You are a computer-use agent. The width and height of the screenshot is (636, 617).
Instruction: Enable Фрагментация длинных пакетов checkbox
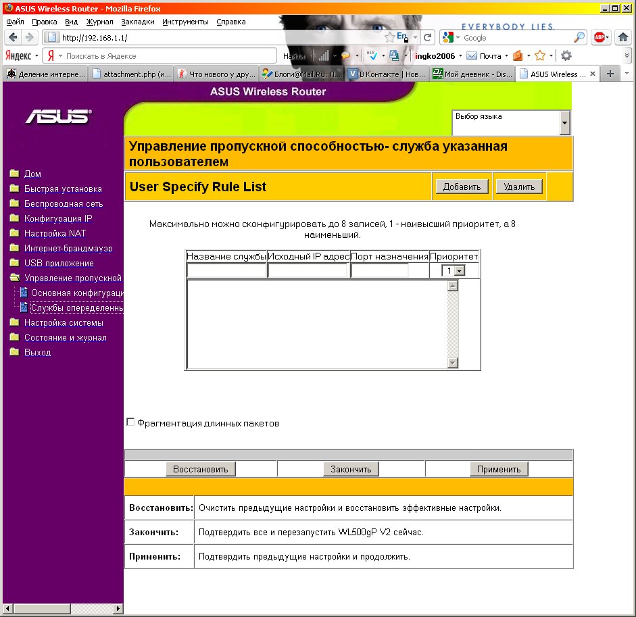[131, 422]
